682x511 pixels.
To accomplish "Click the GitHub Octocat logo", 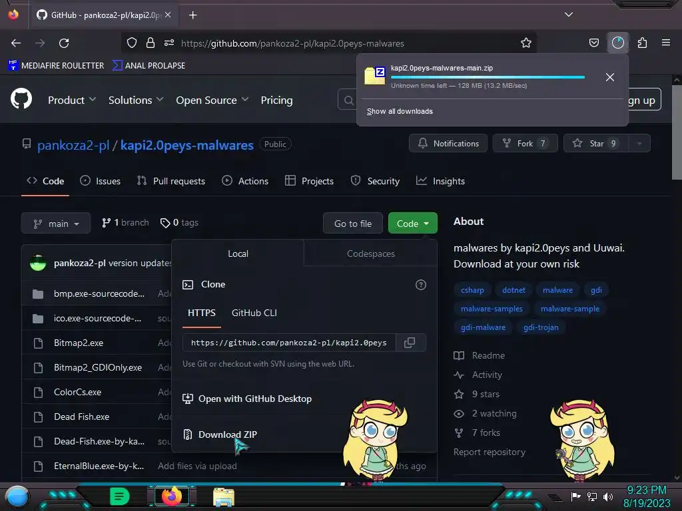I will [21, 99].
